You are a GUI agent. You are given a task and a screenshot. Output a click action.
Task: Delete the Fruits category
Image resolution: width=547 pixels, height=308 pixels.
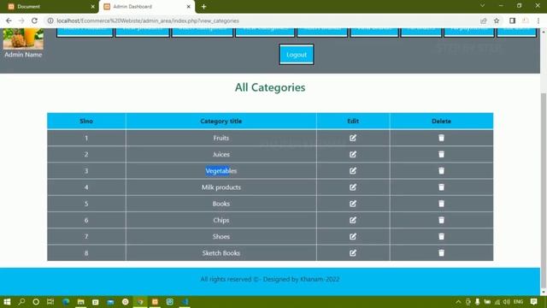[x=441, y=138]
